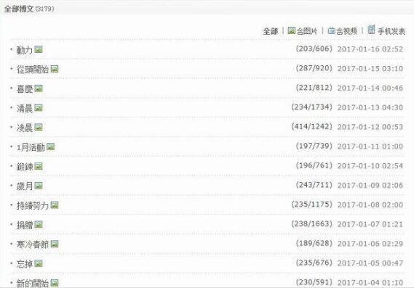Viewport: 414px width, 288px height.
Task: Open the blog post 新的開始
Action: 33,283
